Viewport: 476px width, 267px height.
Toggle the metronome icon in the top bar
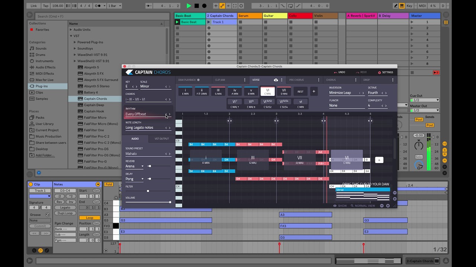click(99, 6)
